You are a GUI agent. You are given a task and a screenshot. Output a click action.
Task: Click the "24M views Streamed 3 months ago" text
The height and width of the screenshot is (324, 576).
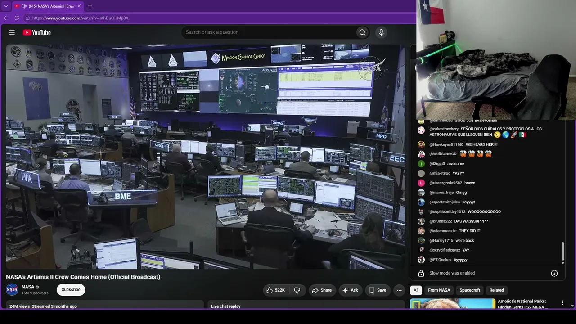43,306
